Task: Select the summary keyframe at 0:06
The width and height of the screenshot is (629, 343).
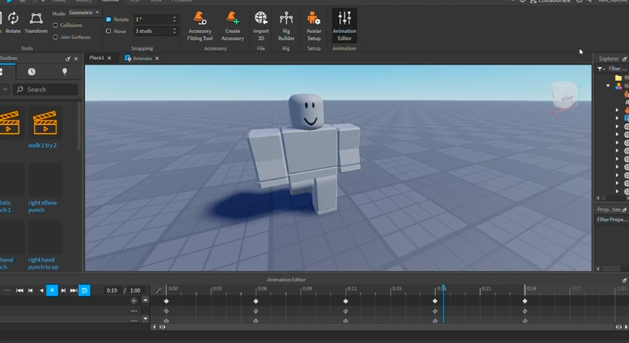Action: [x=256, y=301]
